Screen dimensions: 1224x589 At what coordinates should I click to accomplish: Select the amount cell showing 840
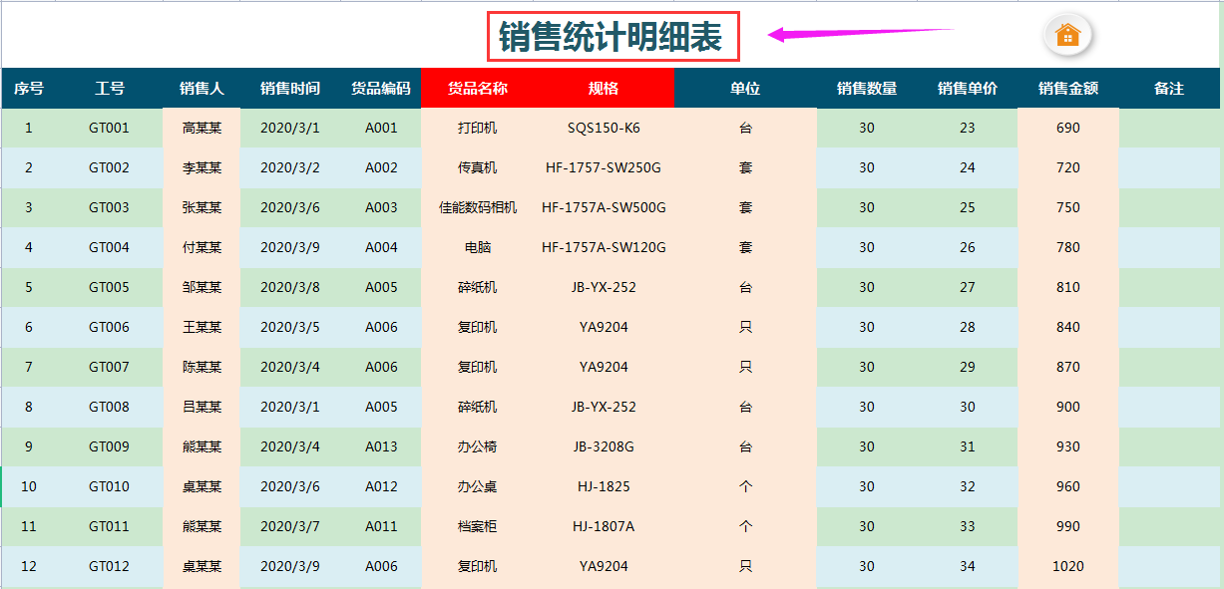coord(1068,327)
